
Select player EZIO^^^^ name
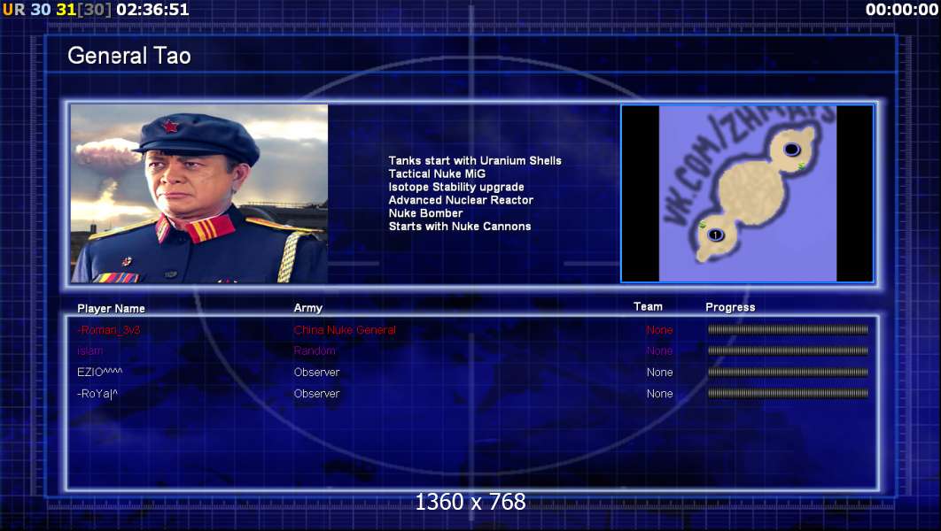tap(99, 373)
